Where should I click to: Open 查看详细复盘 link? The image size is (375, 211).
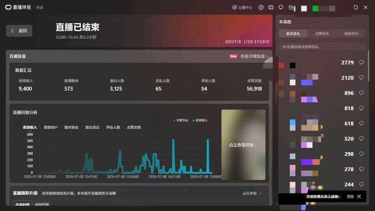coord(254,56)
